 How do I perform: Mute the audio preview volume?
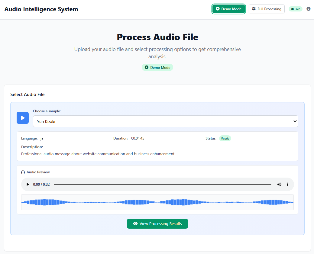[279, 185]
